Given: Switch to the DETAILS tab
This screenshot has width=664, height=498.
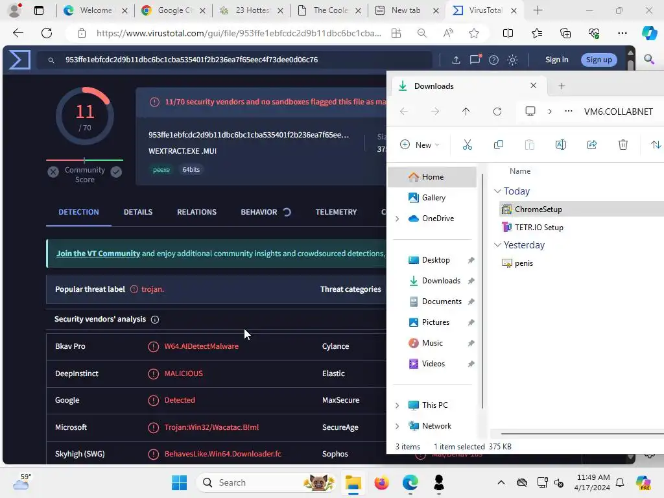Looking at the screenshot, I should click(x=138, y=212).
